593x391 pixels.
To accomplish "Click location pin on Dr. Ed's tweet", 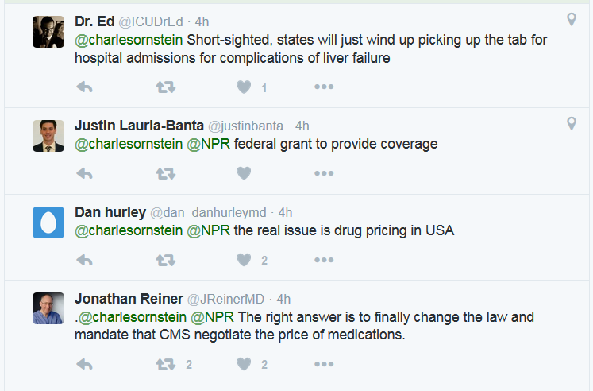I will (x=571, y=19).
